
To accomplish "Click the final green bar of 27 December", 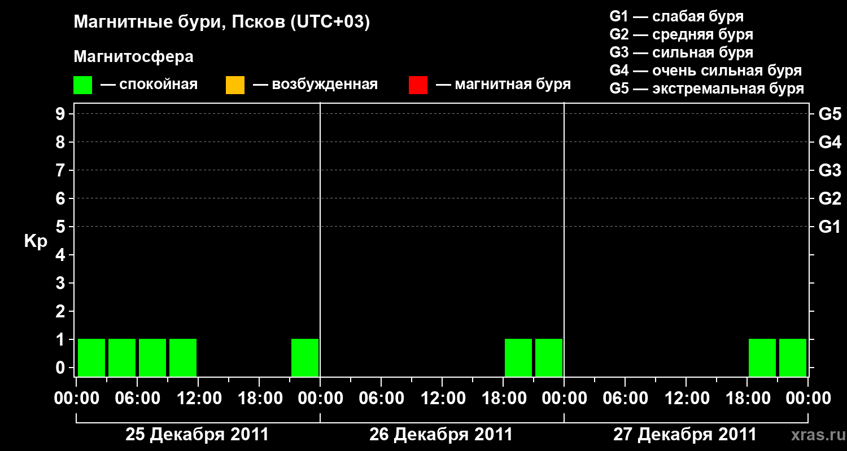I will 793,357.
